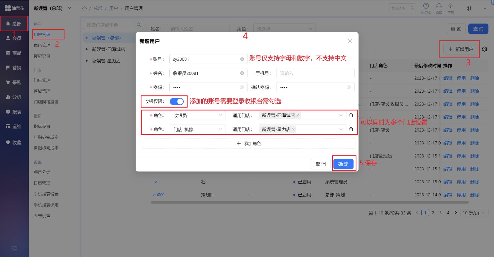Screen dimensions: 494x257
Task: Open 报表 in left navigation
Action: [14, 112]
